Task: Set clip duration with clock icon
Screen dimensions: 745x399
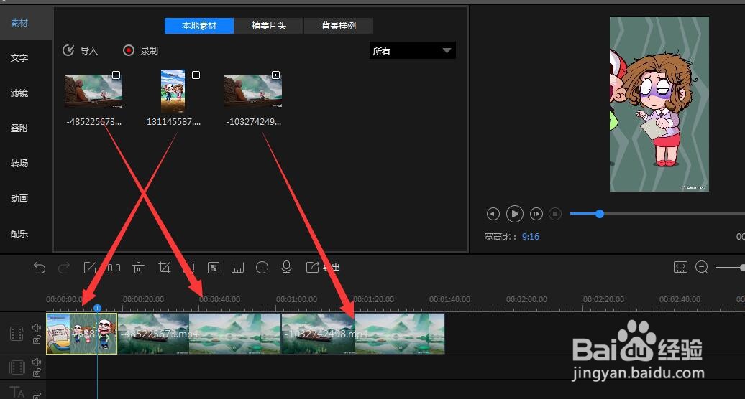Action: click(x=262, y=268)
